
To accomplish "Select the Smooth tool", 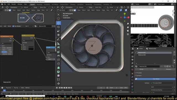I will point(58,76).
